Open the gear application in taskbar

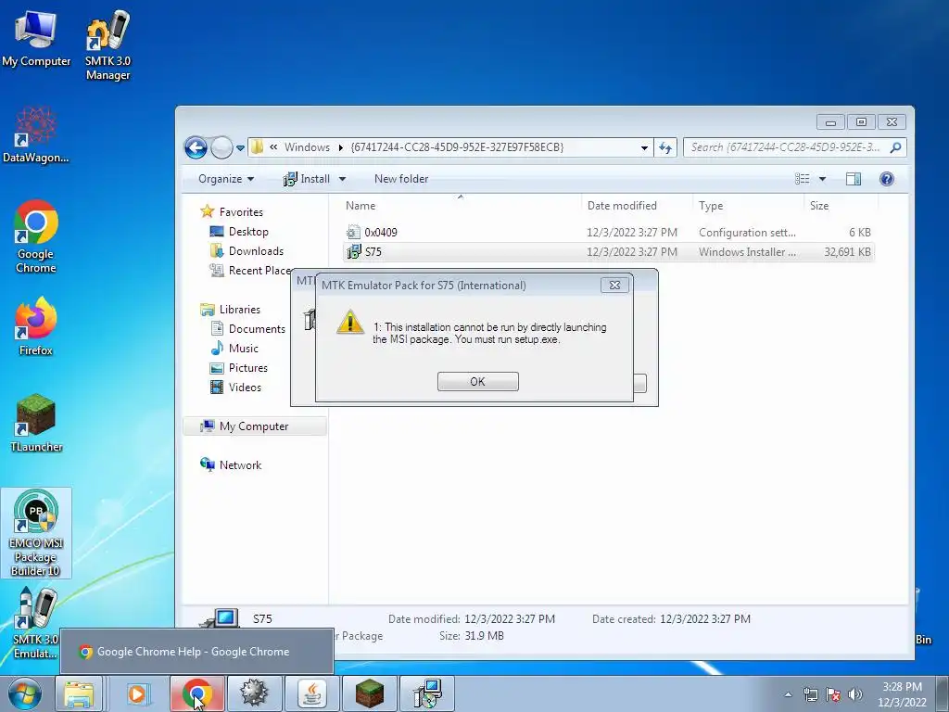tap(254, 693)
